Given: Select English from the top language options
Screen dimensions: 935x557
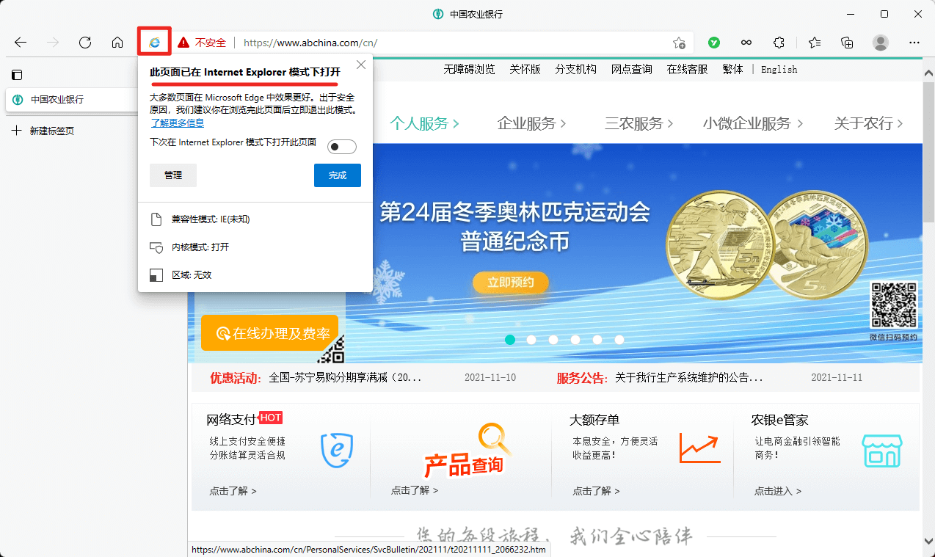Looking at the screenshot, I should (779, 69).
